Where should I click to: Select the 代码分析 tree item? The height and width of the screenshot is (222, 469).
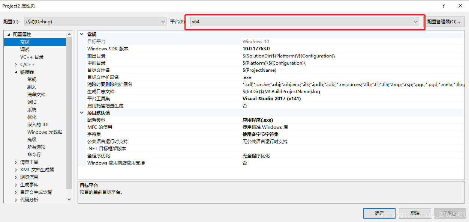point(29,199)
